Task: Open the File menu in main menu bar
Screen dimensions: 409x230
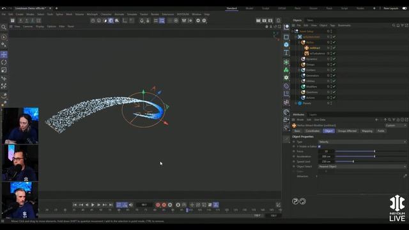Action: 4,14
